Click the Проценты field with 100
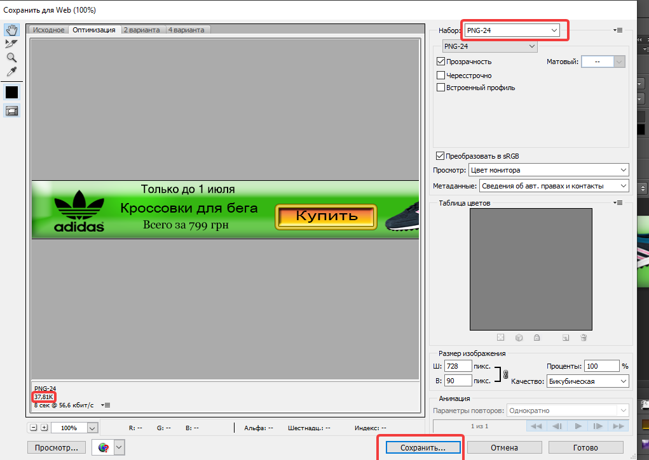The height and width of the screenshot is (460, 649). (x=601, y=366)
